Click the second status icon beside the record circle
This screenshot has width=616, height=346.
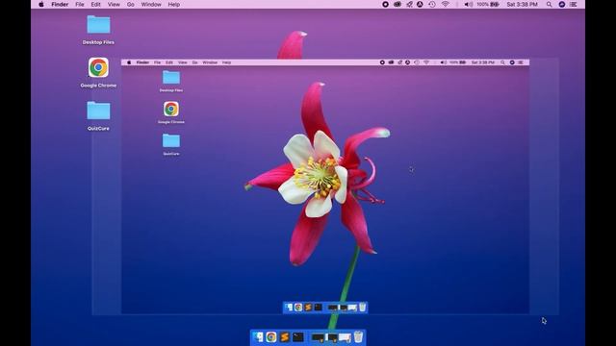click(x=398, y=4)
